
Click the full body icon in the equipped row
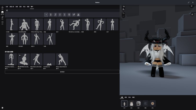pos(124,103)
